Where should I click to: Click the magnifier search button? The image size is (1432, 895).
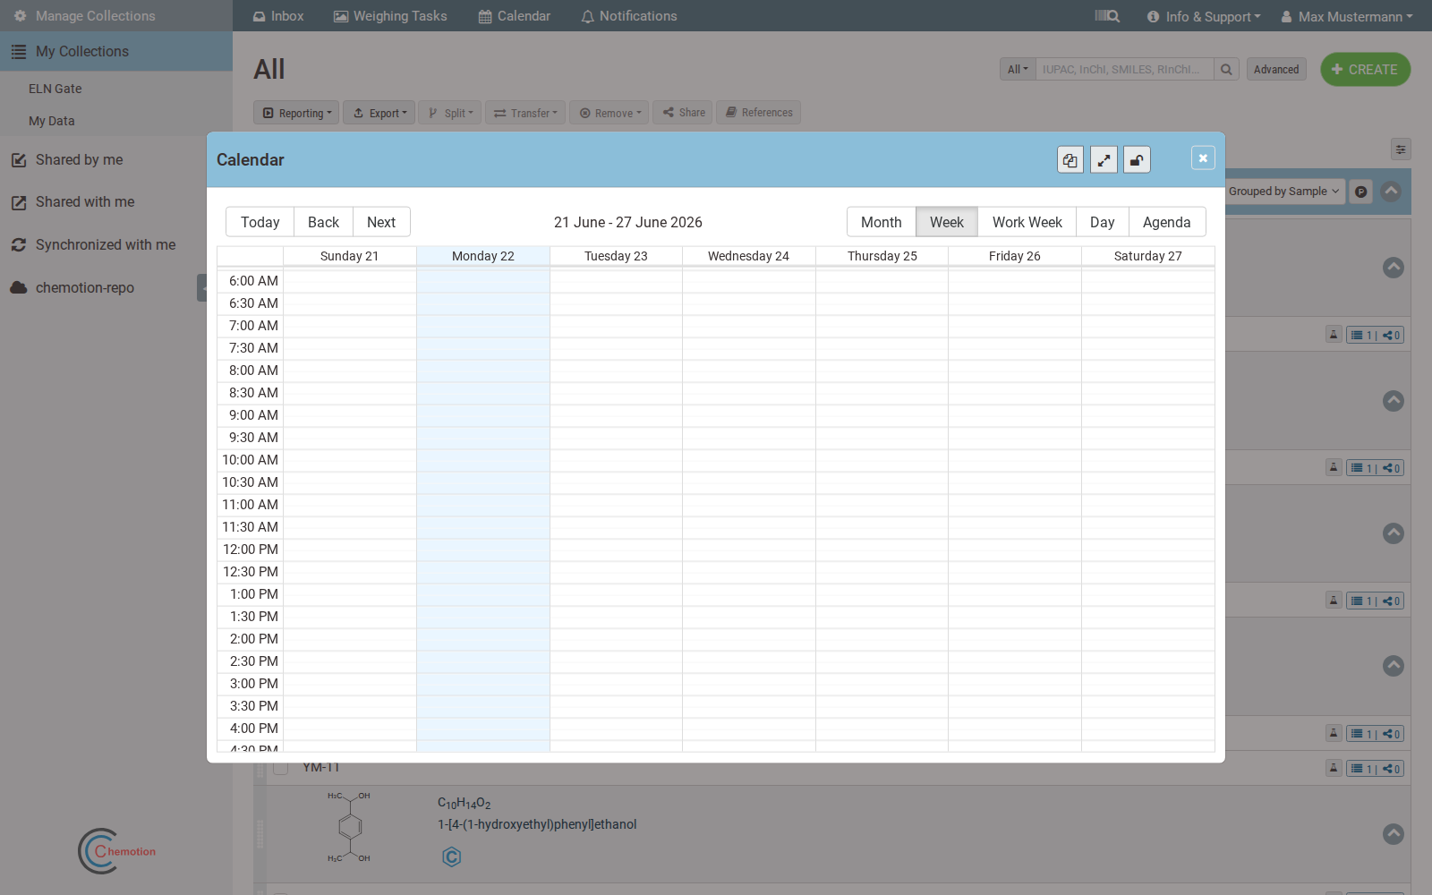tap(1226, 69)
